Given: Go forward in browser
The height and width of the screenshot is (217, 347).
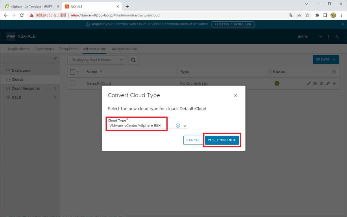Looking at the screenshot, I should [x=14, y=15].
